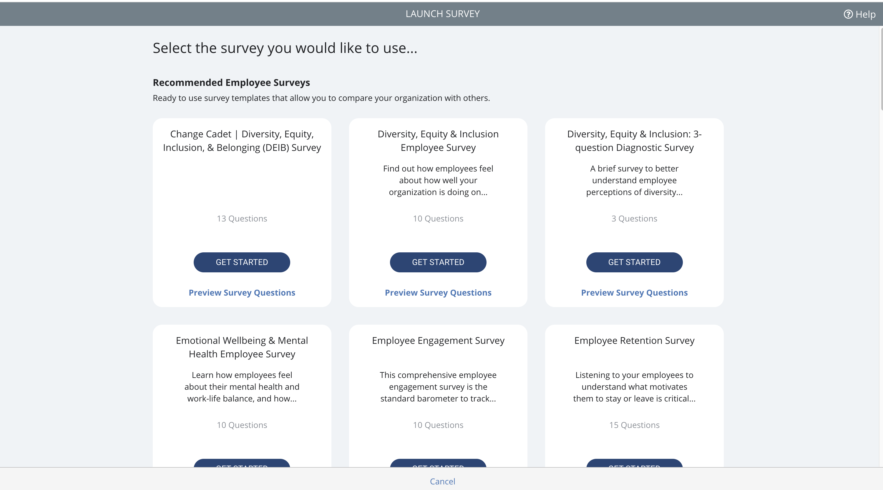Preview Diversity, Equity & Inclusion Employee Survey questions
Viewport: 883px width, 490px height.
(438, 292)
